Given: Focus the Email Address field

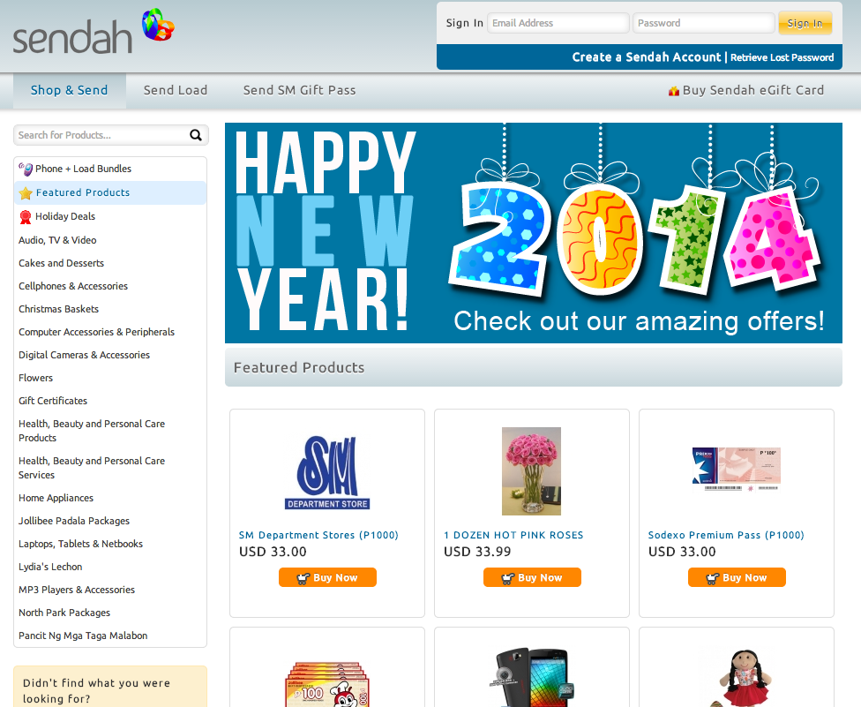Looking at the screenshot, I should tap(558, 23).
